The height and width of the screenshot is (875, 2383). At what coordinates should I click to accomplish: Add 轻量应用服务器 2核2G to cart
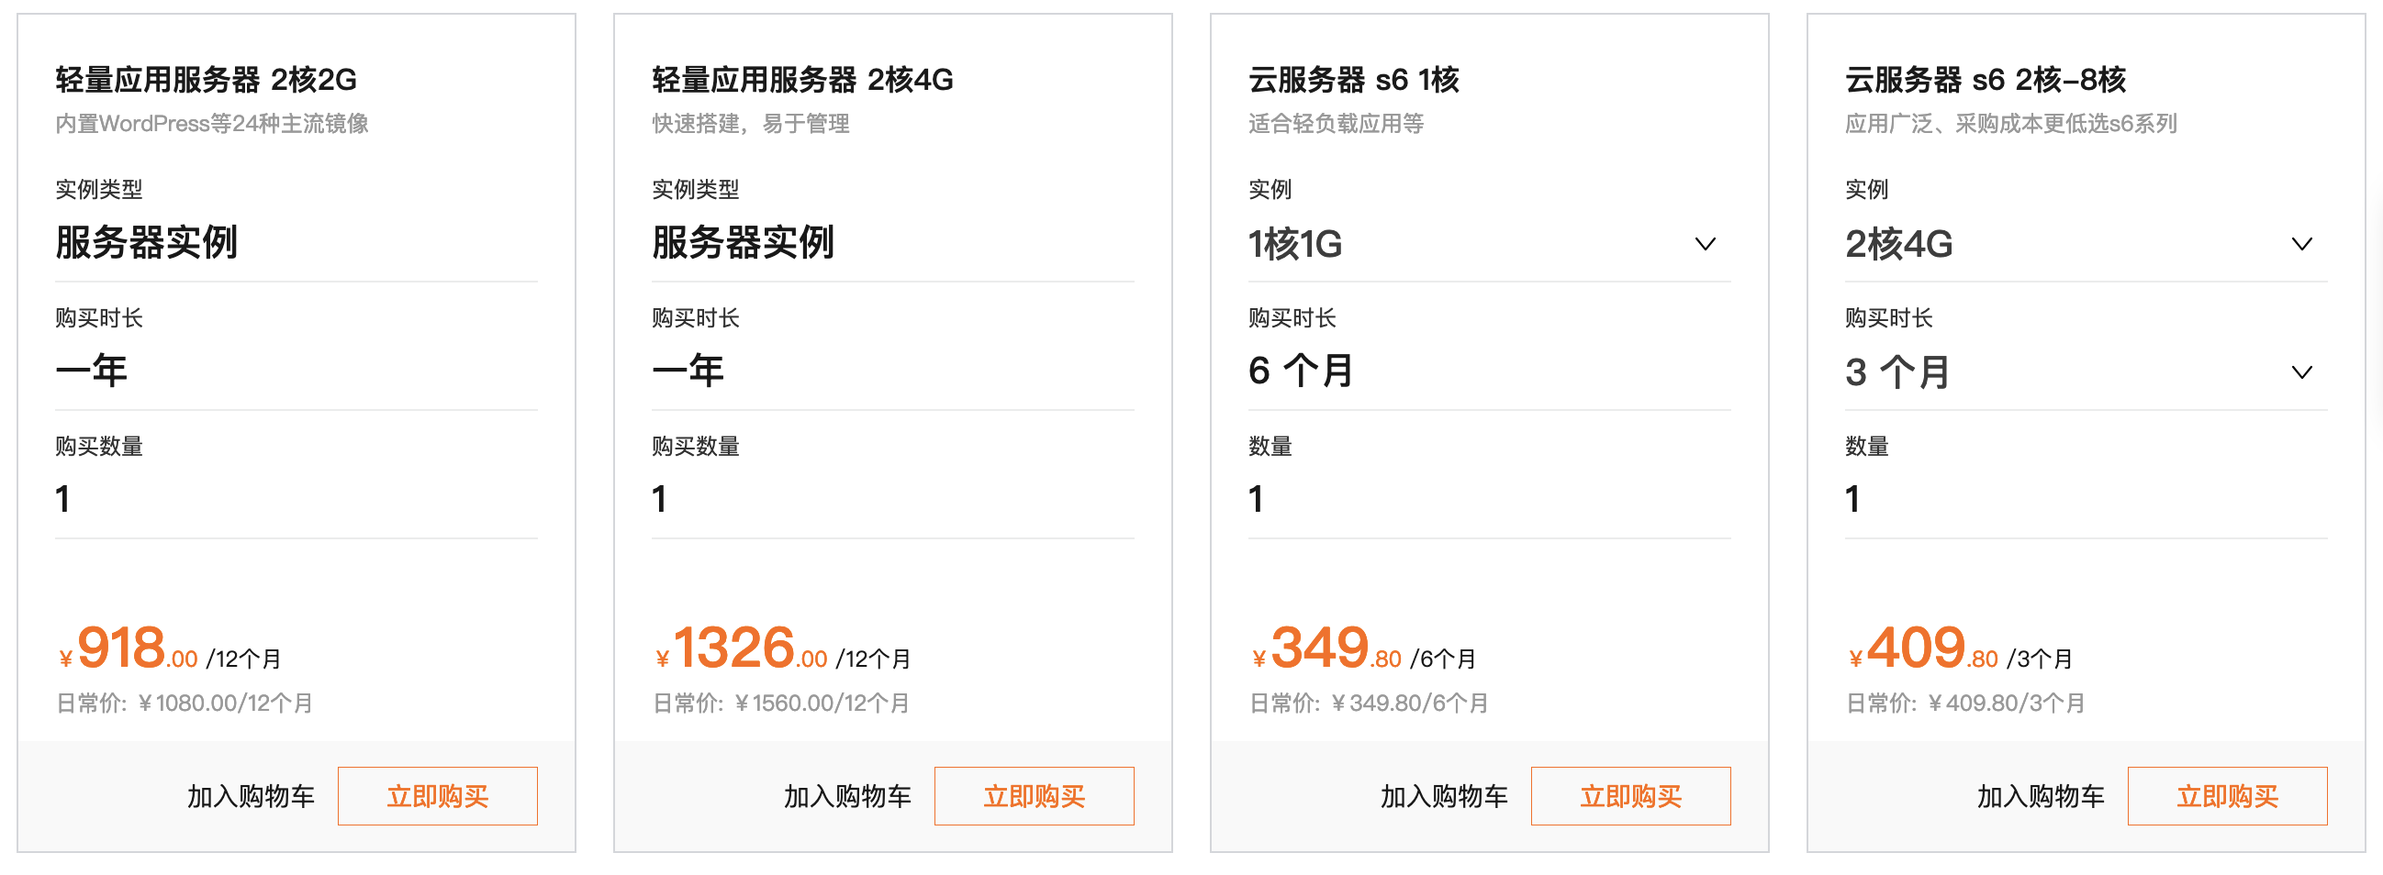[x=252, y=795]
